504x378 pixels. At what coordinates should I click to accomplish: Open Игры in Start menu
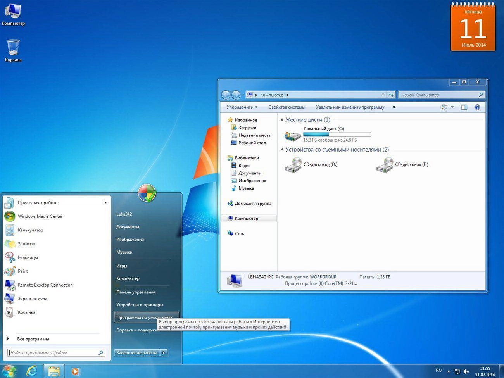[x=122, y=266]
